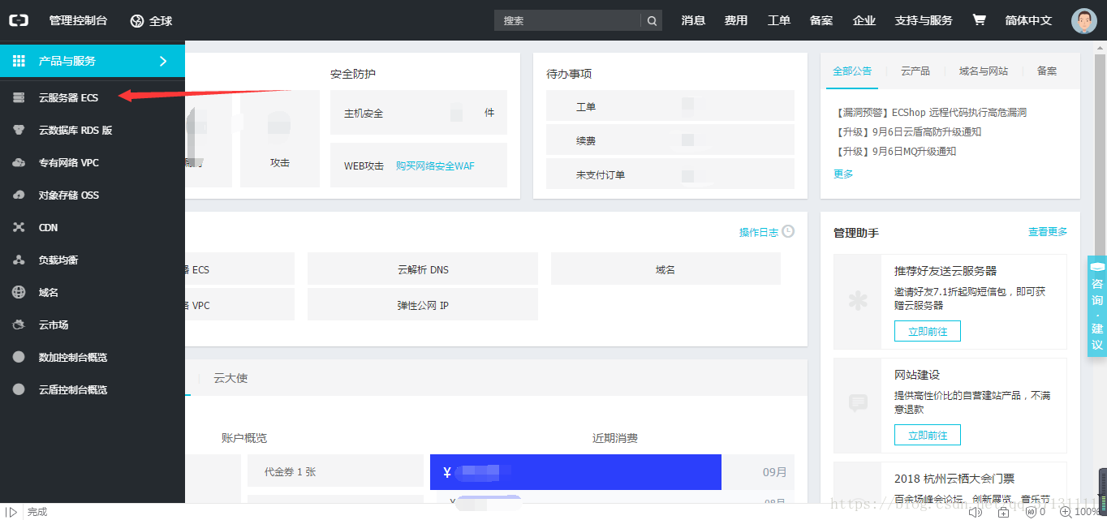
Task: Expand 产品与服务 with the chevron arrow
Action: click(163, 61)
